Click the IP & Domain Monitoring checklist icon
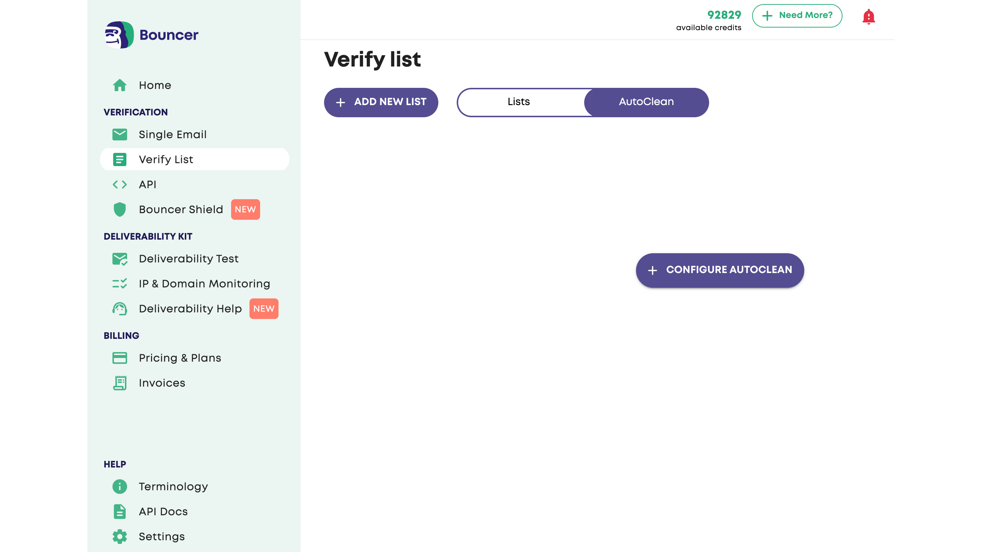Viewport: 981px width, 552px height. (x=119, y=284)
